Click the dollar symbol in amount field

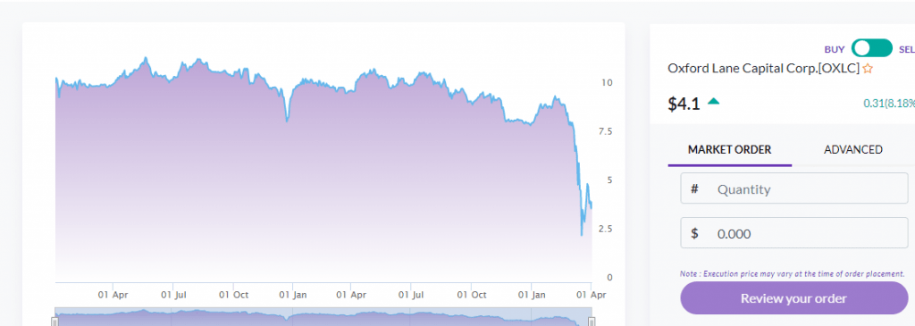tap(694, 233)
